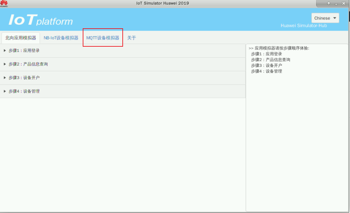Open the MQTT设备模拟器 tab

(103, 38)
